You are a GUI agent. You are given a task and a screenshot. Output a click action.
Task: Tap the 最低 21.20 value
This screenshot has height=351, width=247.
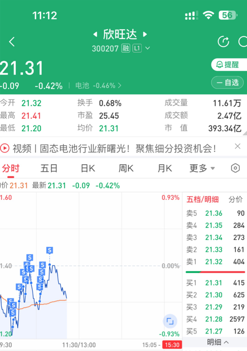coord(32,128)
